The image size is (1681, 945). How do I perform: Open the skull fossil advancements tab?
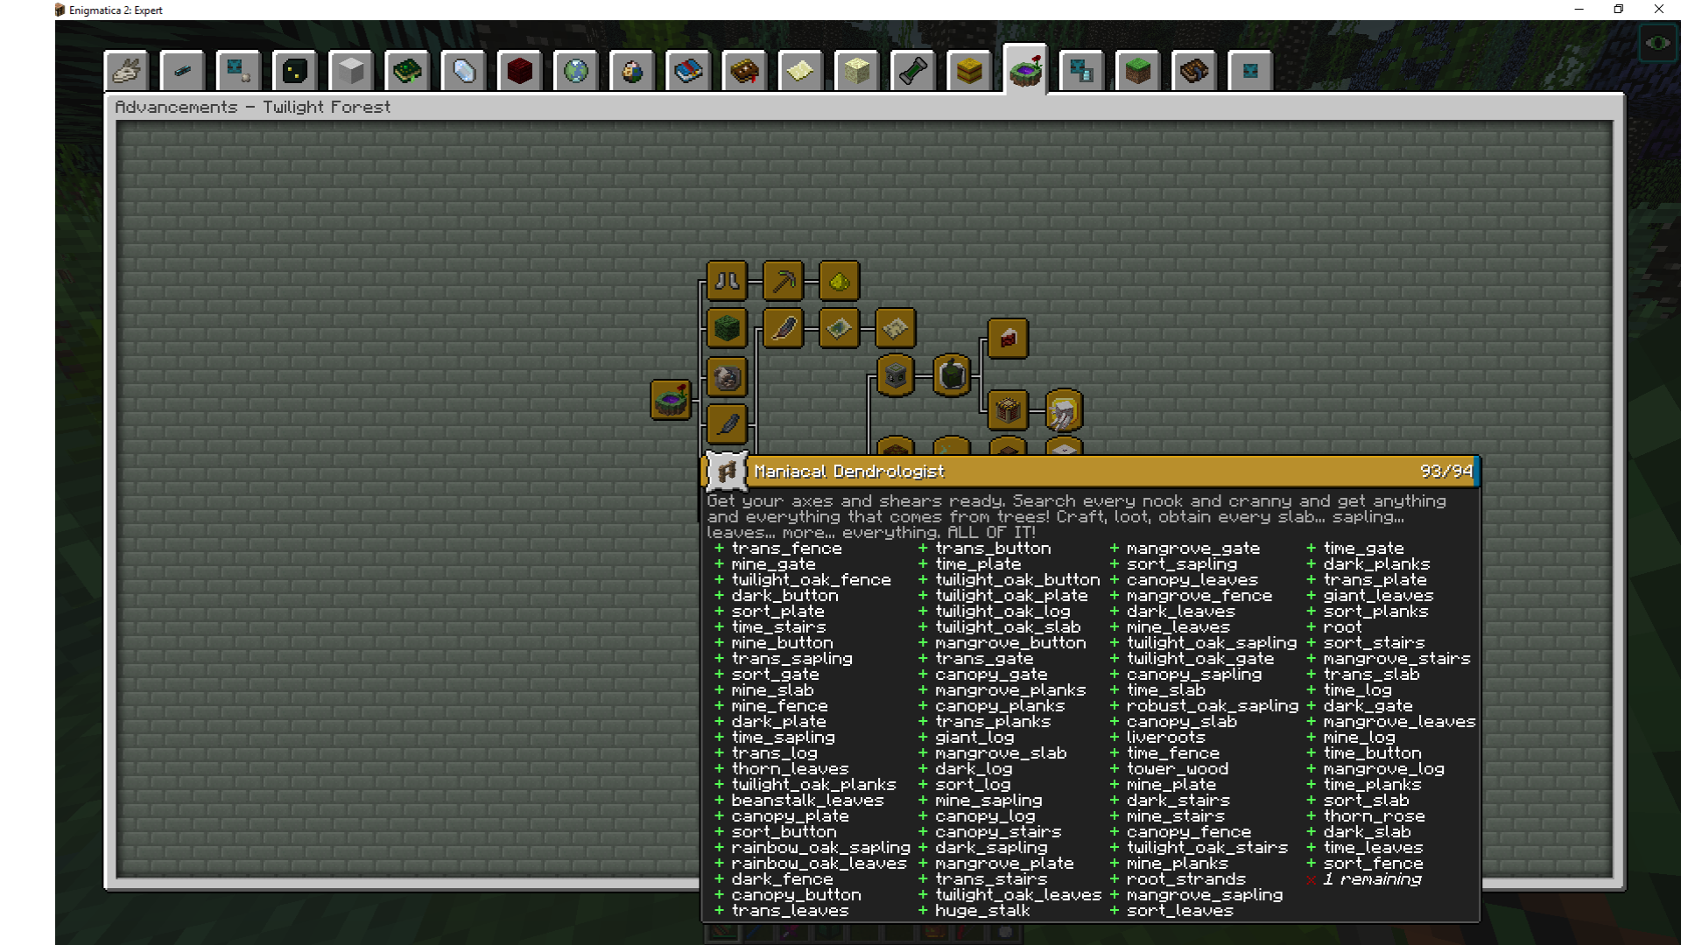click(127, 71)
